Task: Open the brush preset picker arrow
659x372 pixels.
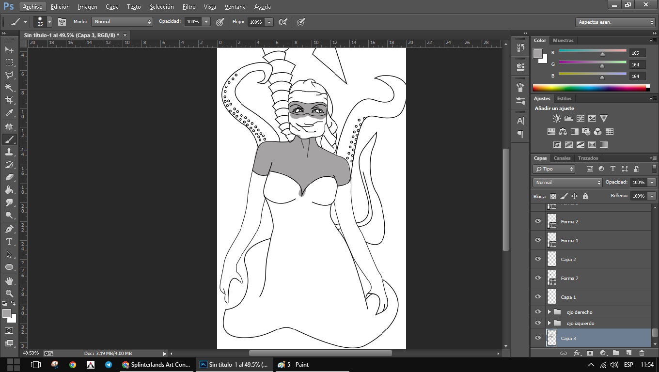Action: point(49,22)
